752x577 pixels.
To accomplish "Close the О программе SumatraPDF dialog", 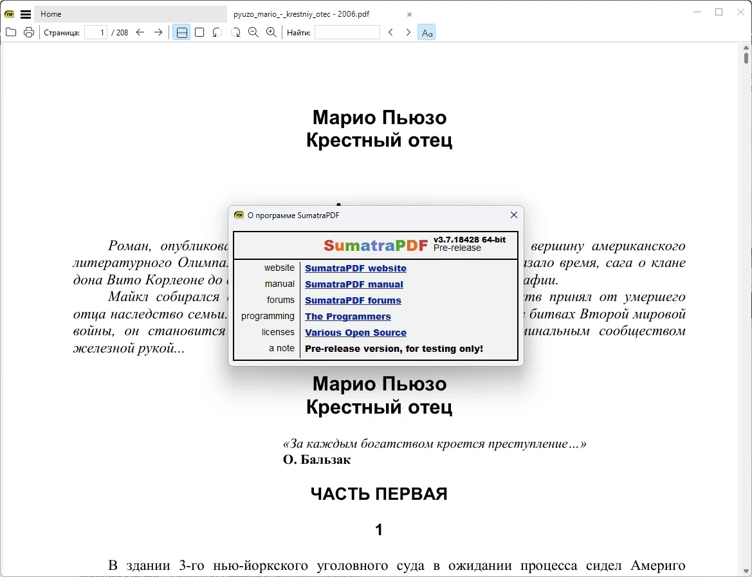I will (x=513, y=215).
